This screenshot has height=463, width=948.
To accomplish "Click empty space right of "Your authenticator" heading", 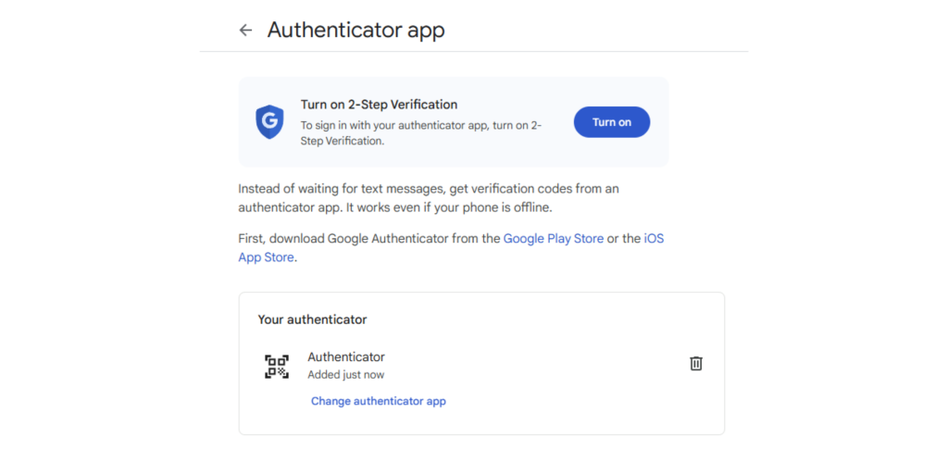I will click(537, 319).
